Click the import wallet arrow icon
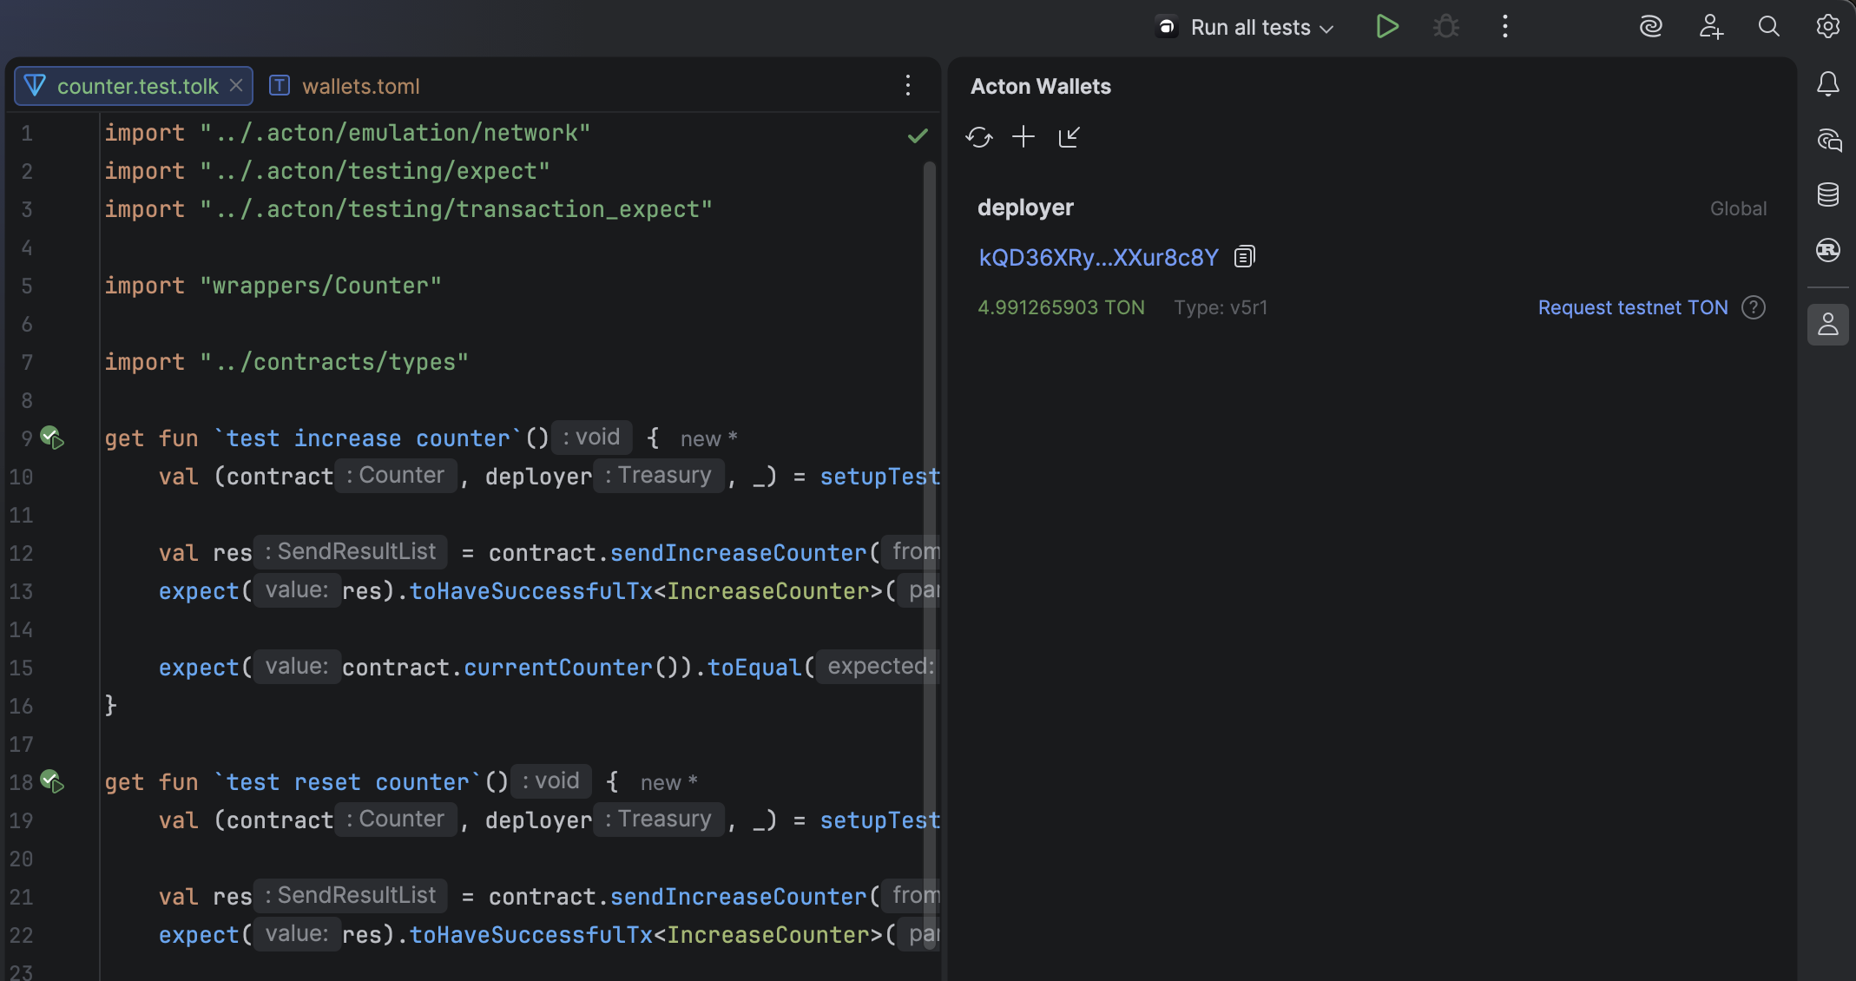Viewport: 1856px width, 981px height. point(1069,137)
